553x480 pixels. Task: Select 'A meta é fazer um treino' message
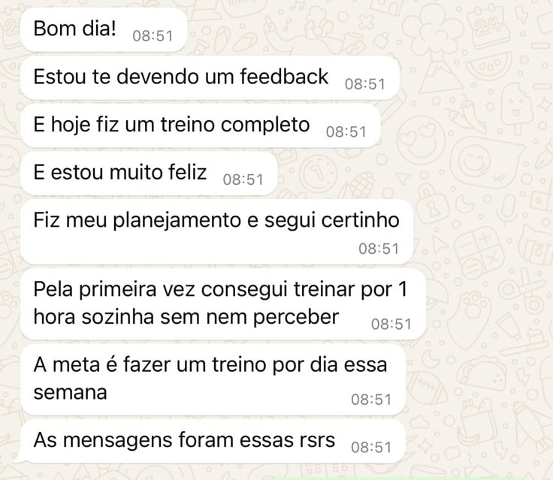point(213,379)
